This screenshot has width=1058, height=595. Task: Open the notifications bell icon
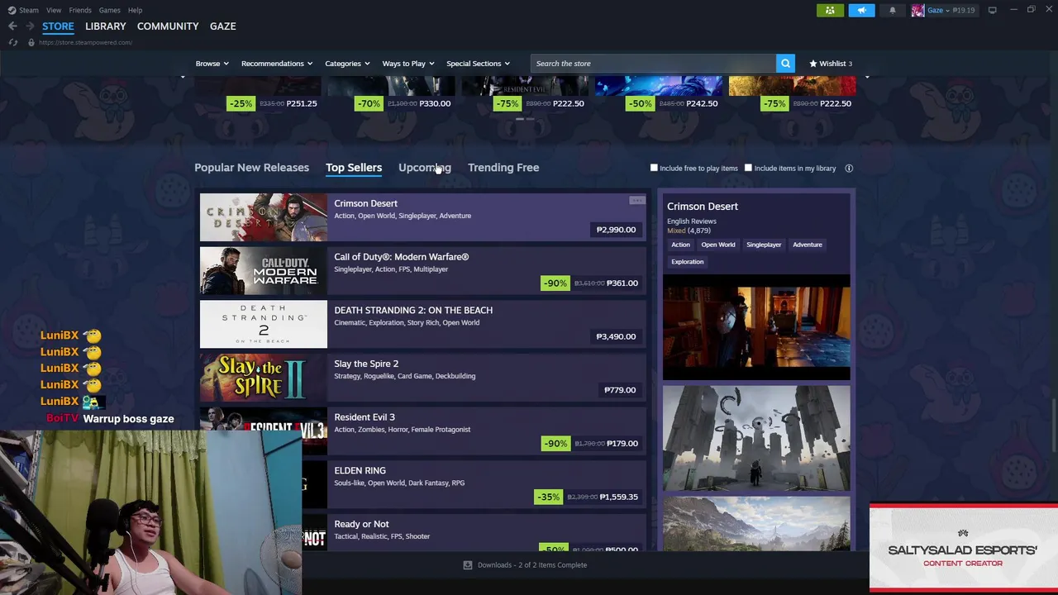point(892,10)
